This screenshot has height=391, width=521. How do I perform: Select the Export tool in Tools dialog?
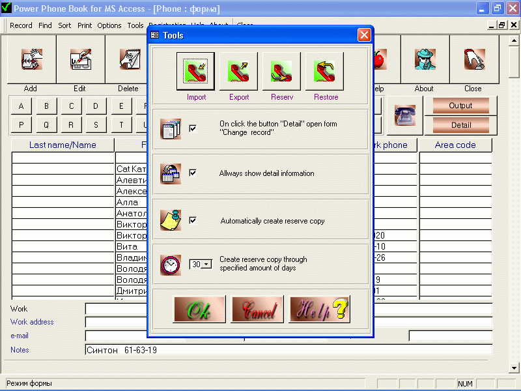coord(238,72)
